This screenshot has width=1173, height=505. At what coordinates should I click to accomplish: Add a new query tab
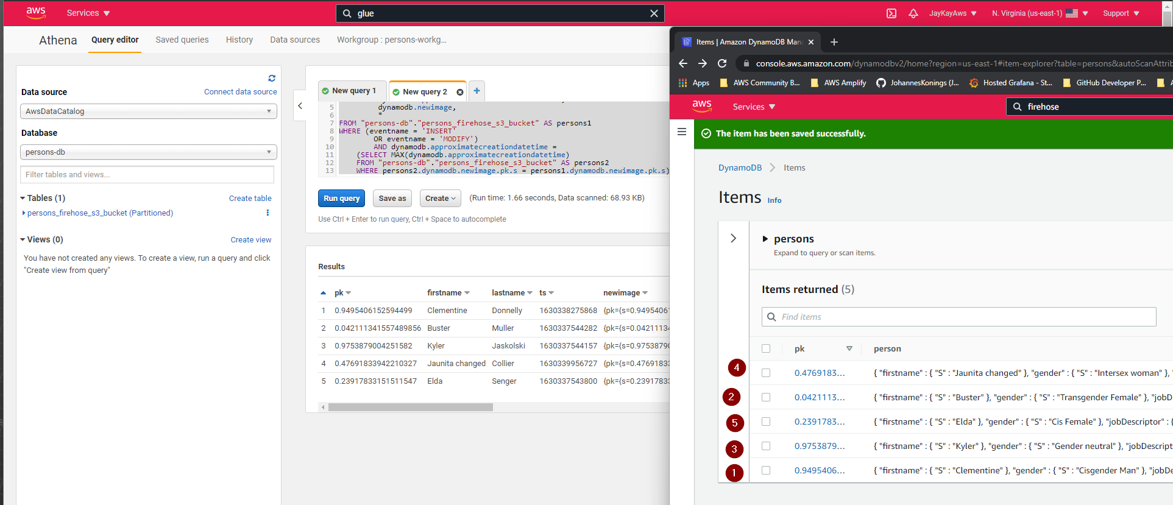[477, 91]
